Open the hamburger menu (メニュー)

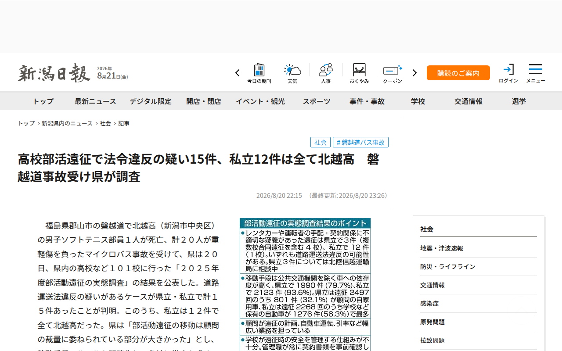tap(536, 73)
